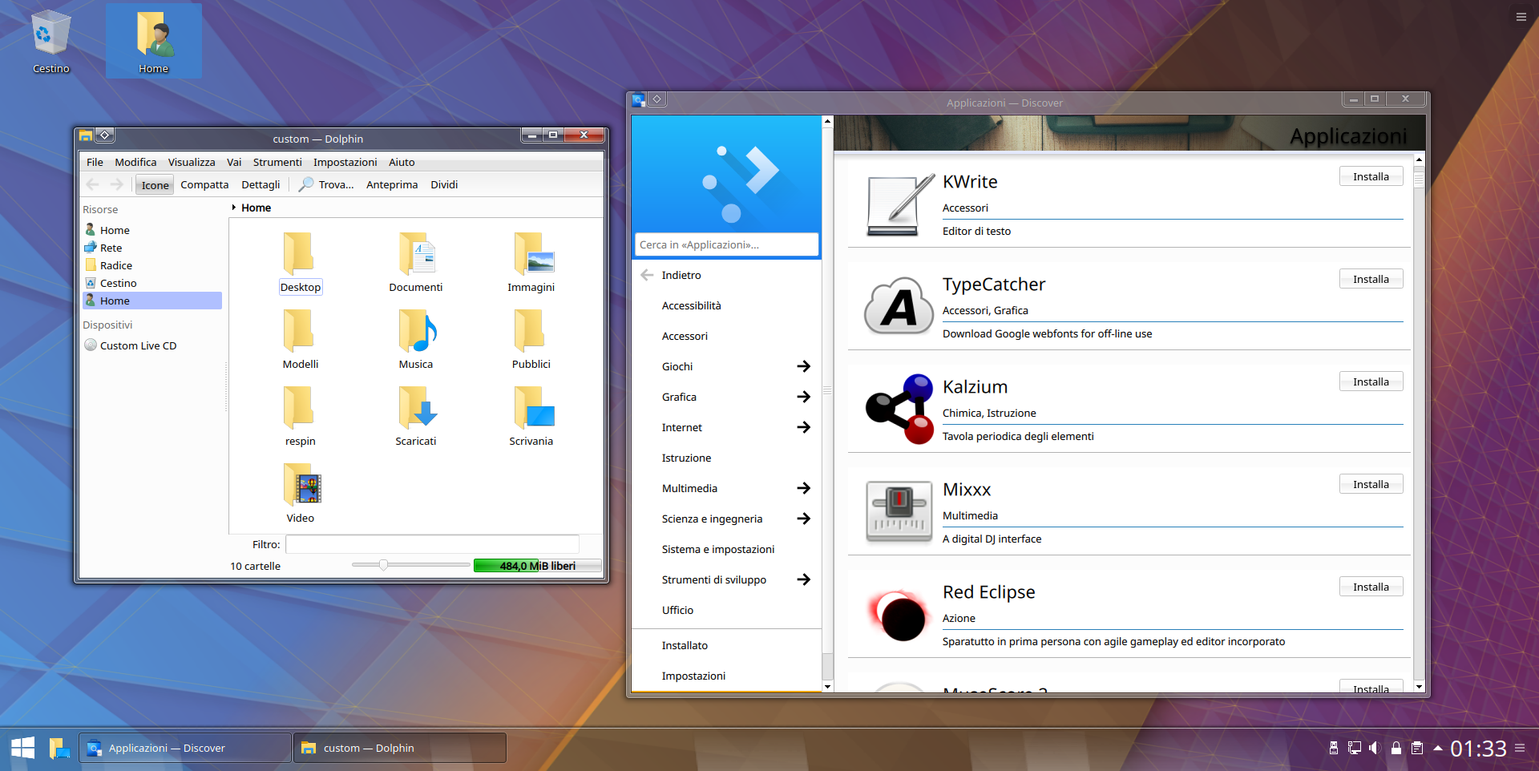1539x771 pixels.
Task: Open the Immagini folder in Dolphin
Action: point(531,261)
